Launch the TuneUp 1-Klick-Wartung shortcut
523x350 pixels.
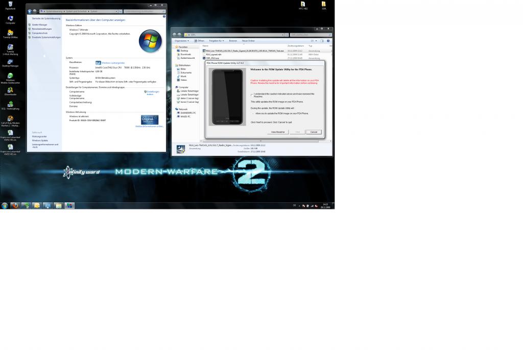(10, 50)
